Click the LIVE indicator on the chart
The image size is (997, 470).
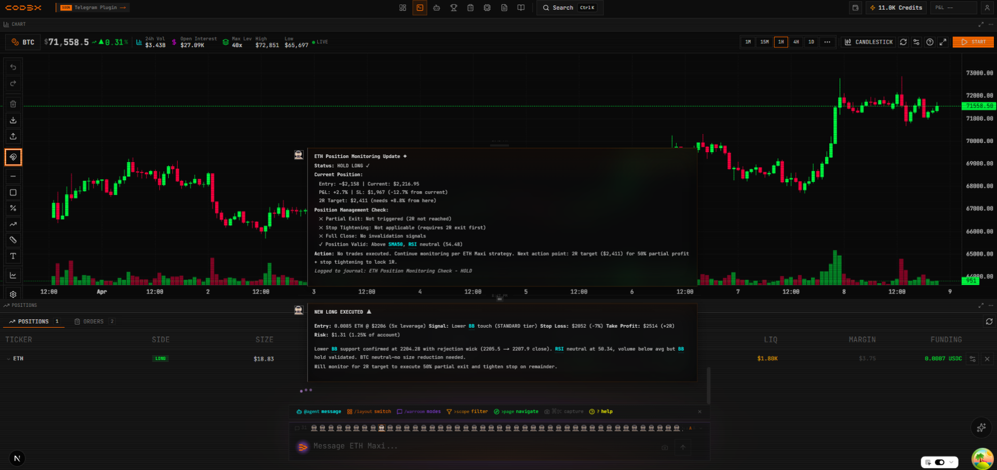pyautogui.click(x=319, y=42)
